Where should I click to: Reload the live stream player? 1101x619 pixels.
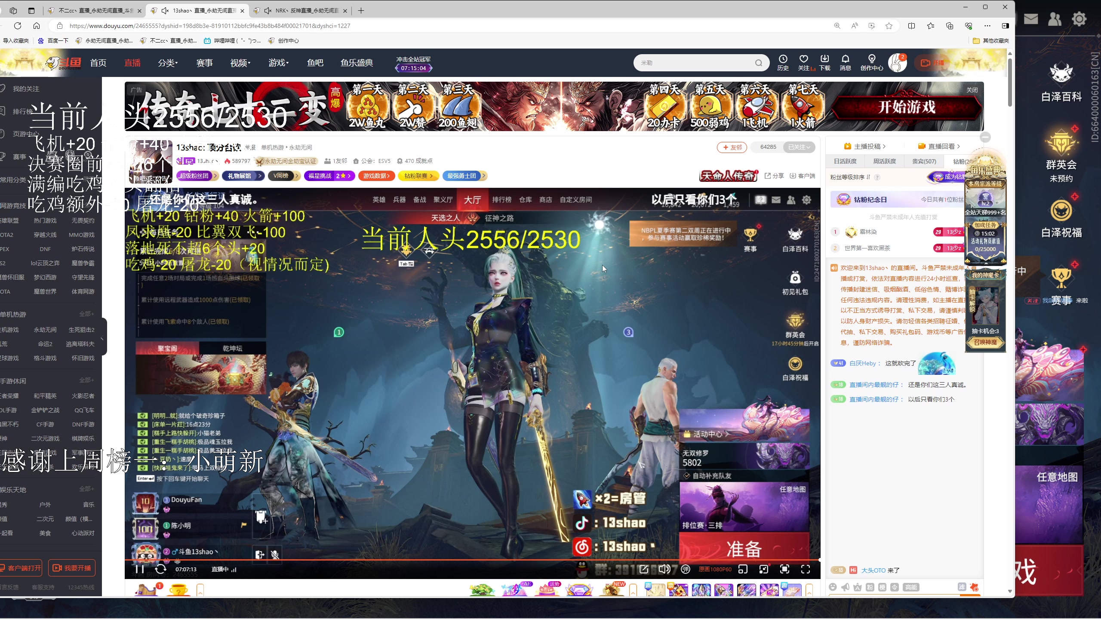point(160,569)
